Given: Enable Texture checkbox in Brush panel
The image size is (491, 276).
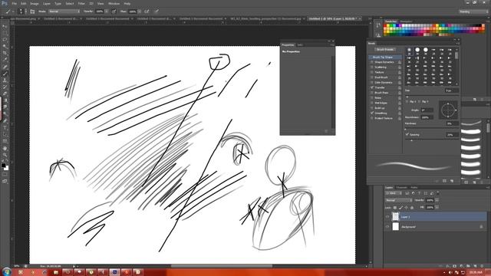Looking at the screenshot, I should tap(371, 72).
